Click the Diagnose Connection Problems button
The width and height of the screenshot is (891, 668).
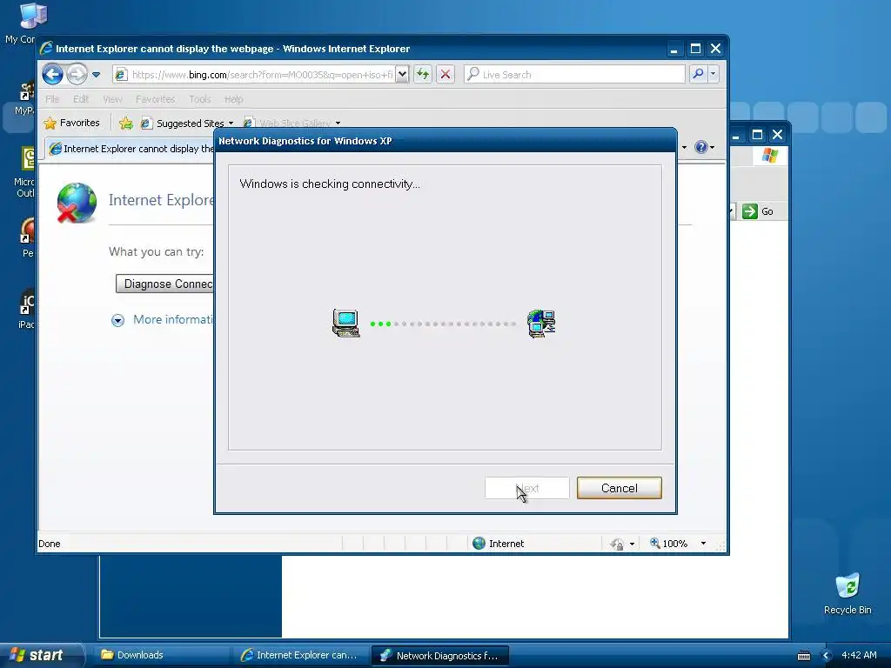point(164,284)
